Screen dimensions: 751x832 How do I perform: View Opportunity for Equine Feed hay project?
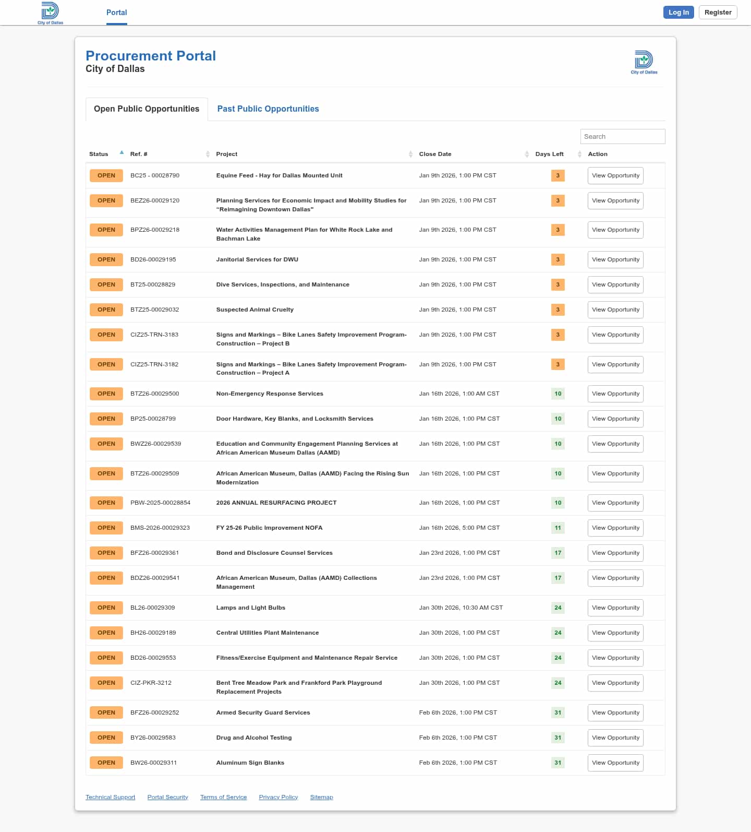[615, 175]
